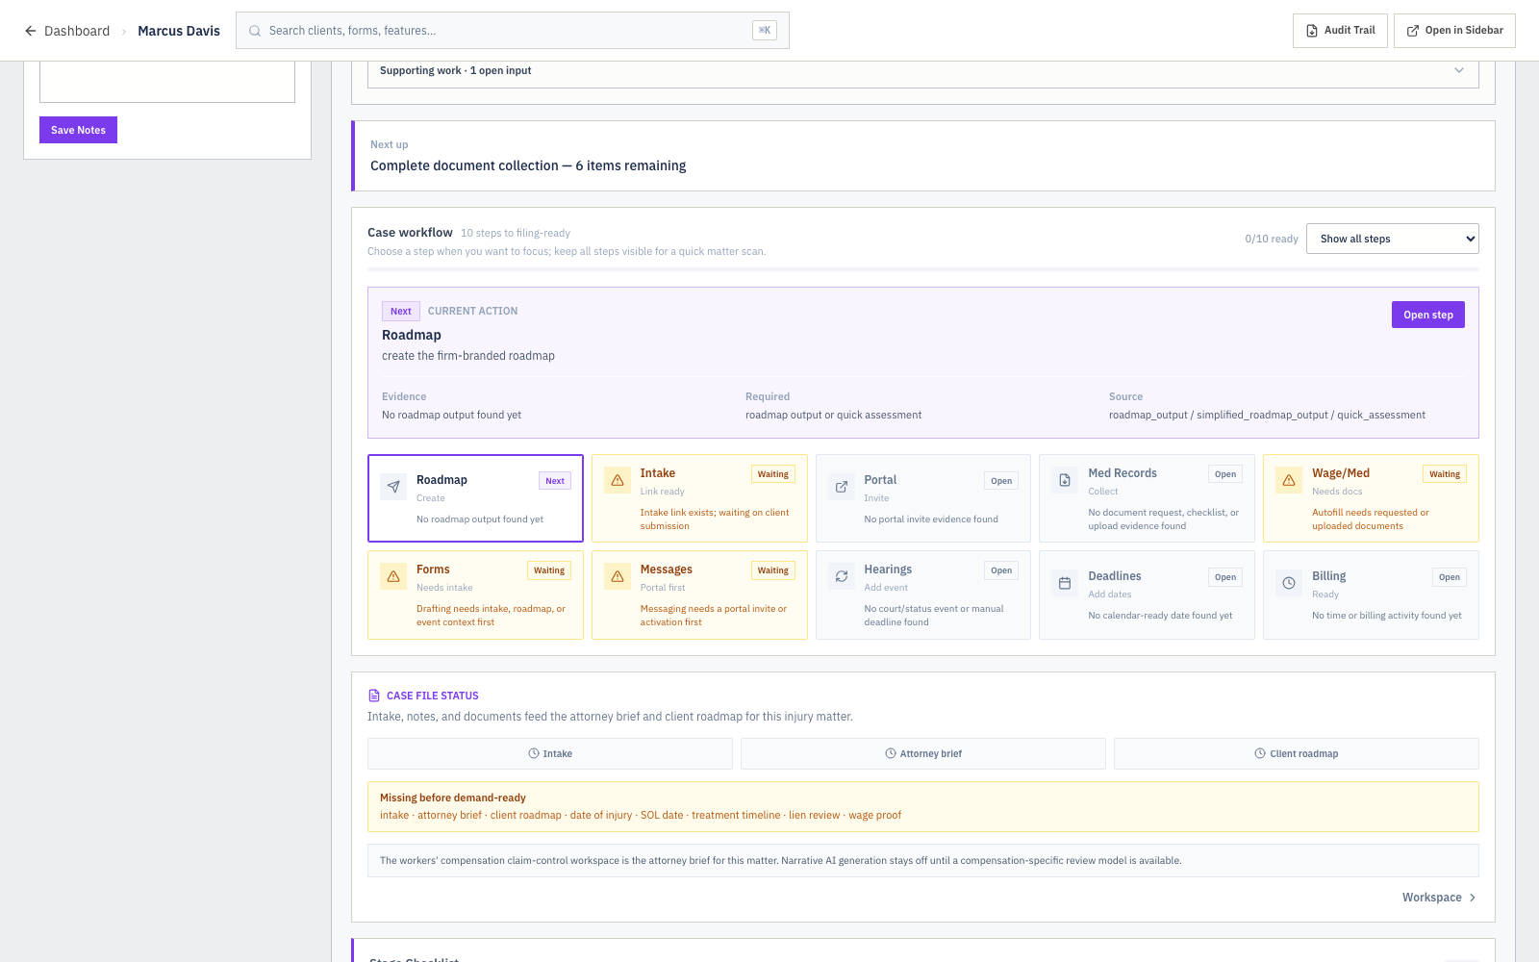
Task: Click Open in Sidebar button
Action: (1454, 31)
